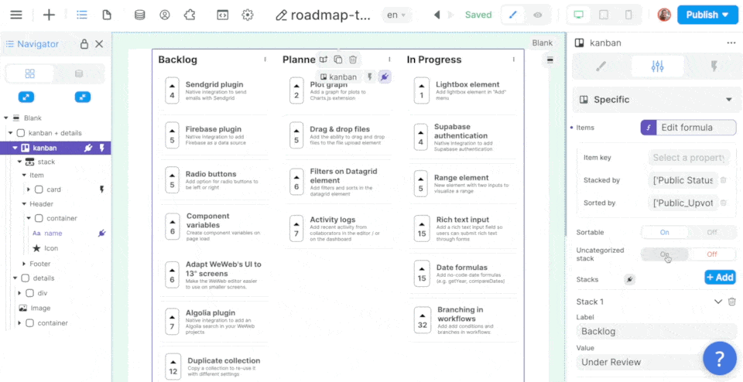743x382 pixels.
Task: Add a new stack with Add button
Action: tap(719, 278)
